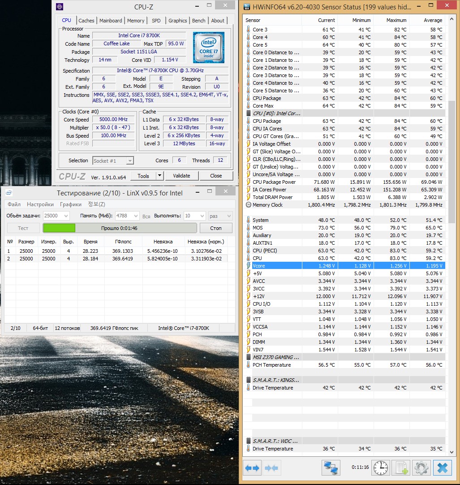The height and width of the screenshot is (485, 460).
Task: Open HWiNFO network remote monitoring icon
Action: 331,468
